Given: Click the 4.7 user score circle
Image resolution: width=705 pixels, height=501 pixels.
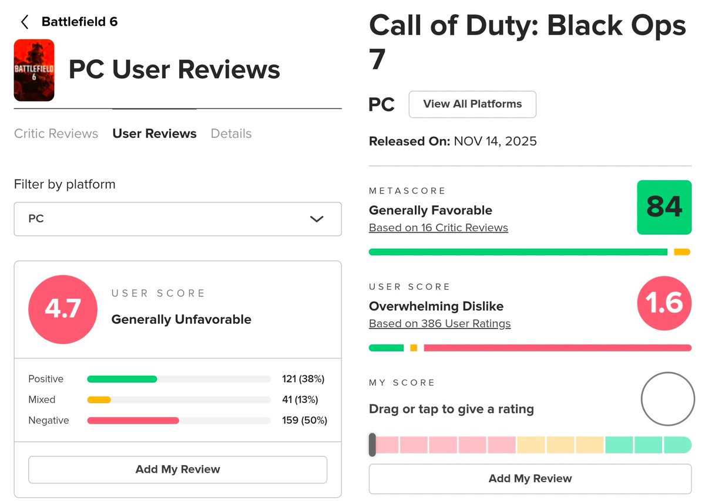Looking at the screenshot, I should click(63, 309).
